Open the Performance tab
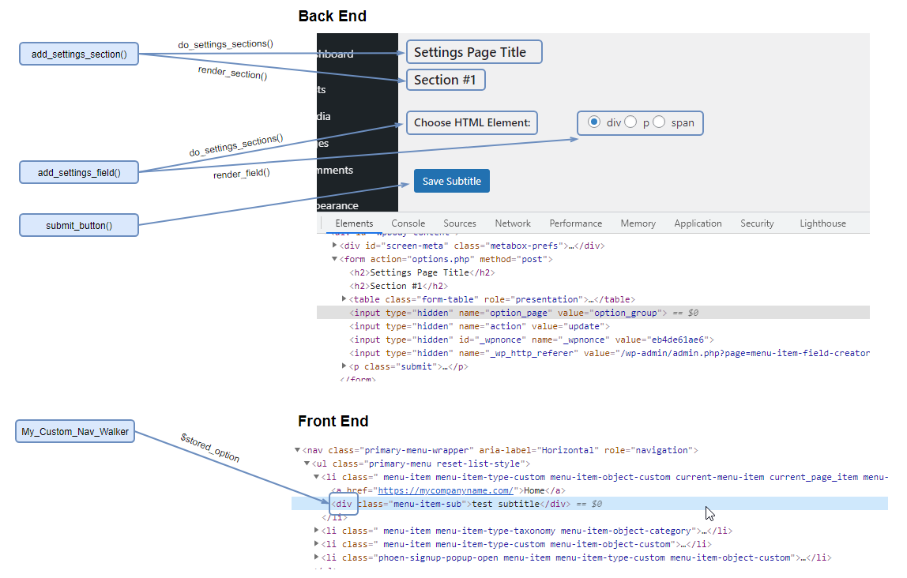 click(x=575, y=223)
